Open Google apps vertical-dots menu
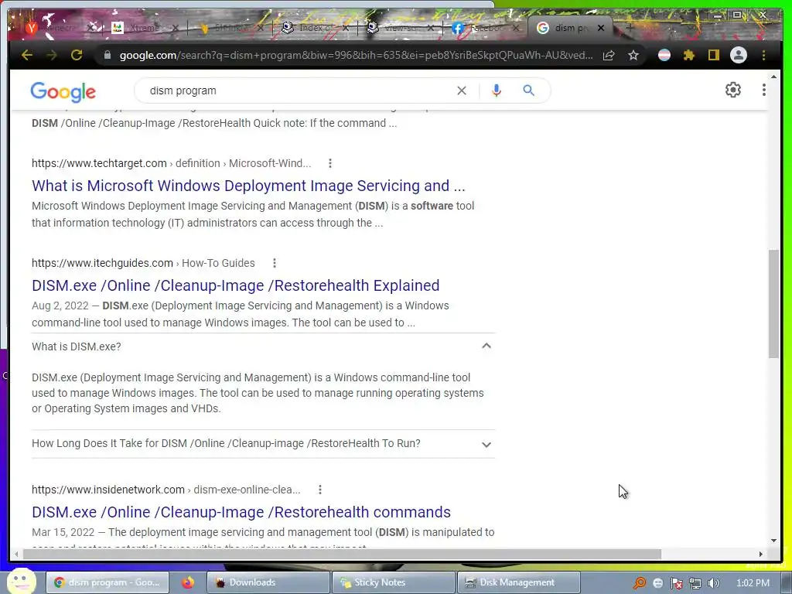This screenshot has height=594, width=792. click(763, 90)
